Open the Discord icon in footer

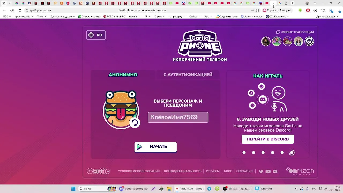click(x=275, y=172)
